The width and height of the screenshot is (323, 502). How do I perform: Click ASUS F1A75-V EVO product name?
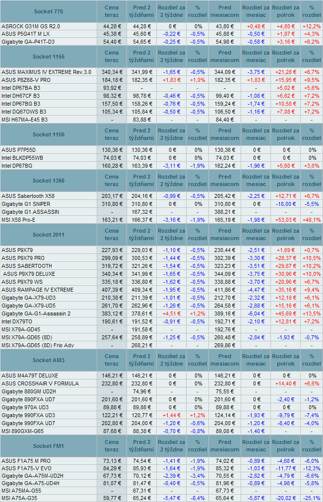(x=26, y=468)
